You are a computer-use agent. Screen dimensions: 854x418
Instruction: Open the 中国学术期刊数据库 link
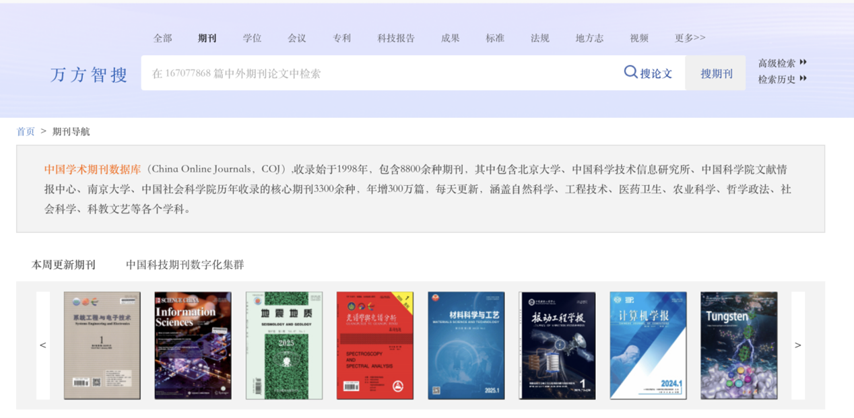pyautogui.click(x=92, y=169)
